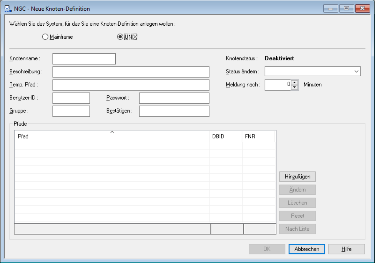375x263 pixels.
Task: Maximize the Neue Knoten-Definition window
Action: point(346,9)
